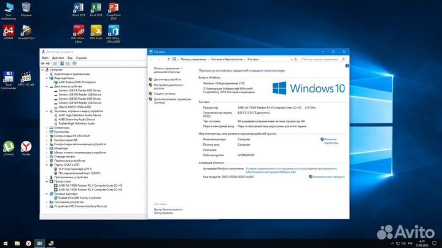Launch Excel 2016 from desktop
The width and height of the screenshot is (442, 248).
(x=96, y=10)
